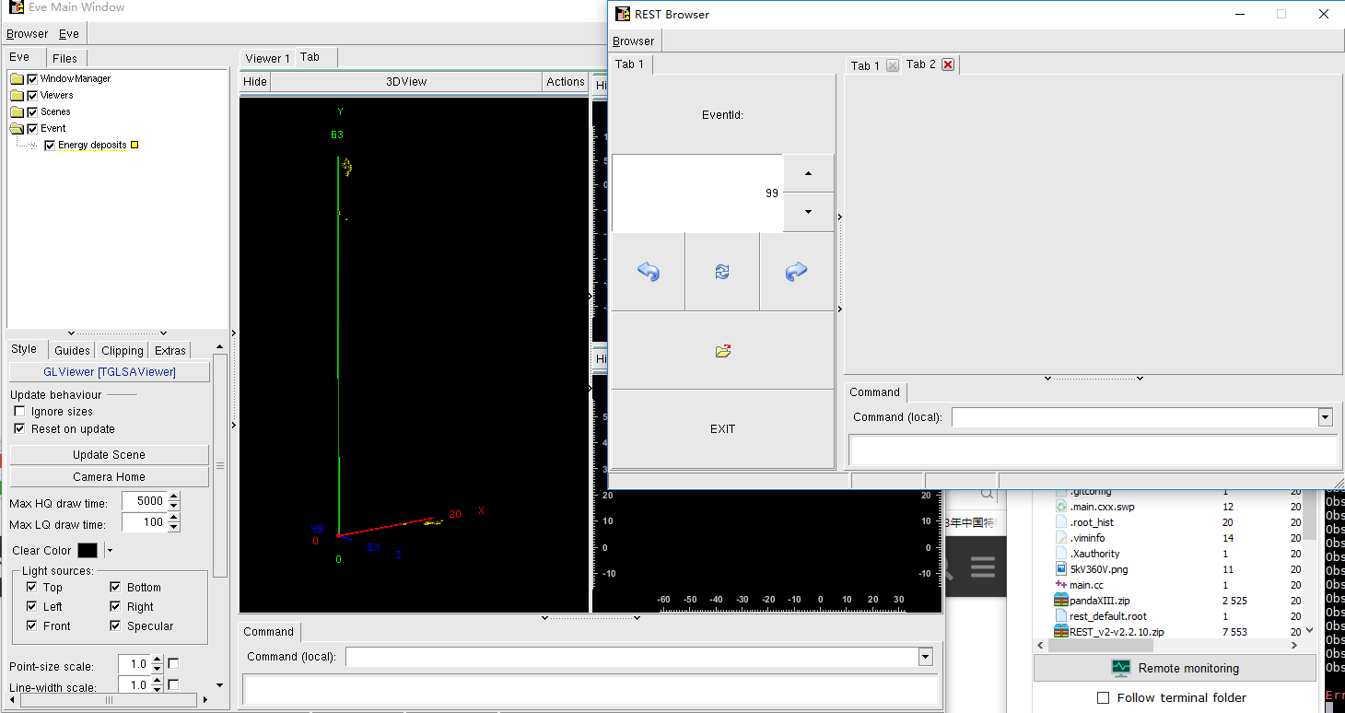Viewport: 1345px width, 713px height.
Task: Click the GLViewer [TGLSAViewer] button
Action: click(x=109, y=371)
